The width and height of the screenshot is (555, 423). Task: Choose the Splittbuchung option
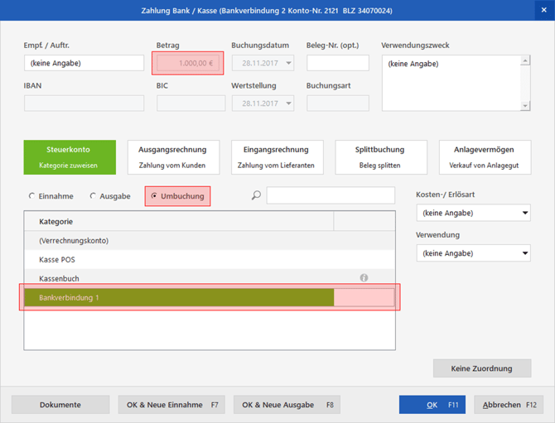(x=380, y=157)
